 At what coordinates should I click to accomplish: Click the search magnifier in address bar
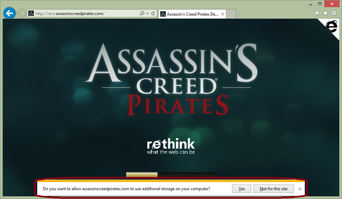pyautogui.click(x=142, y=13)
